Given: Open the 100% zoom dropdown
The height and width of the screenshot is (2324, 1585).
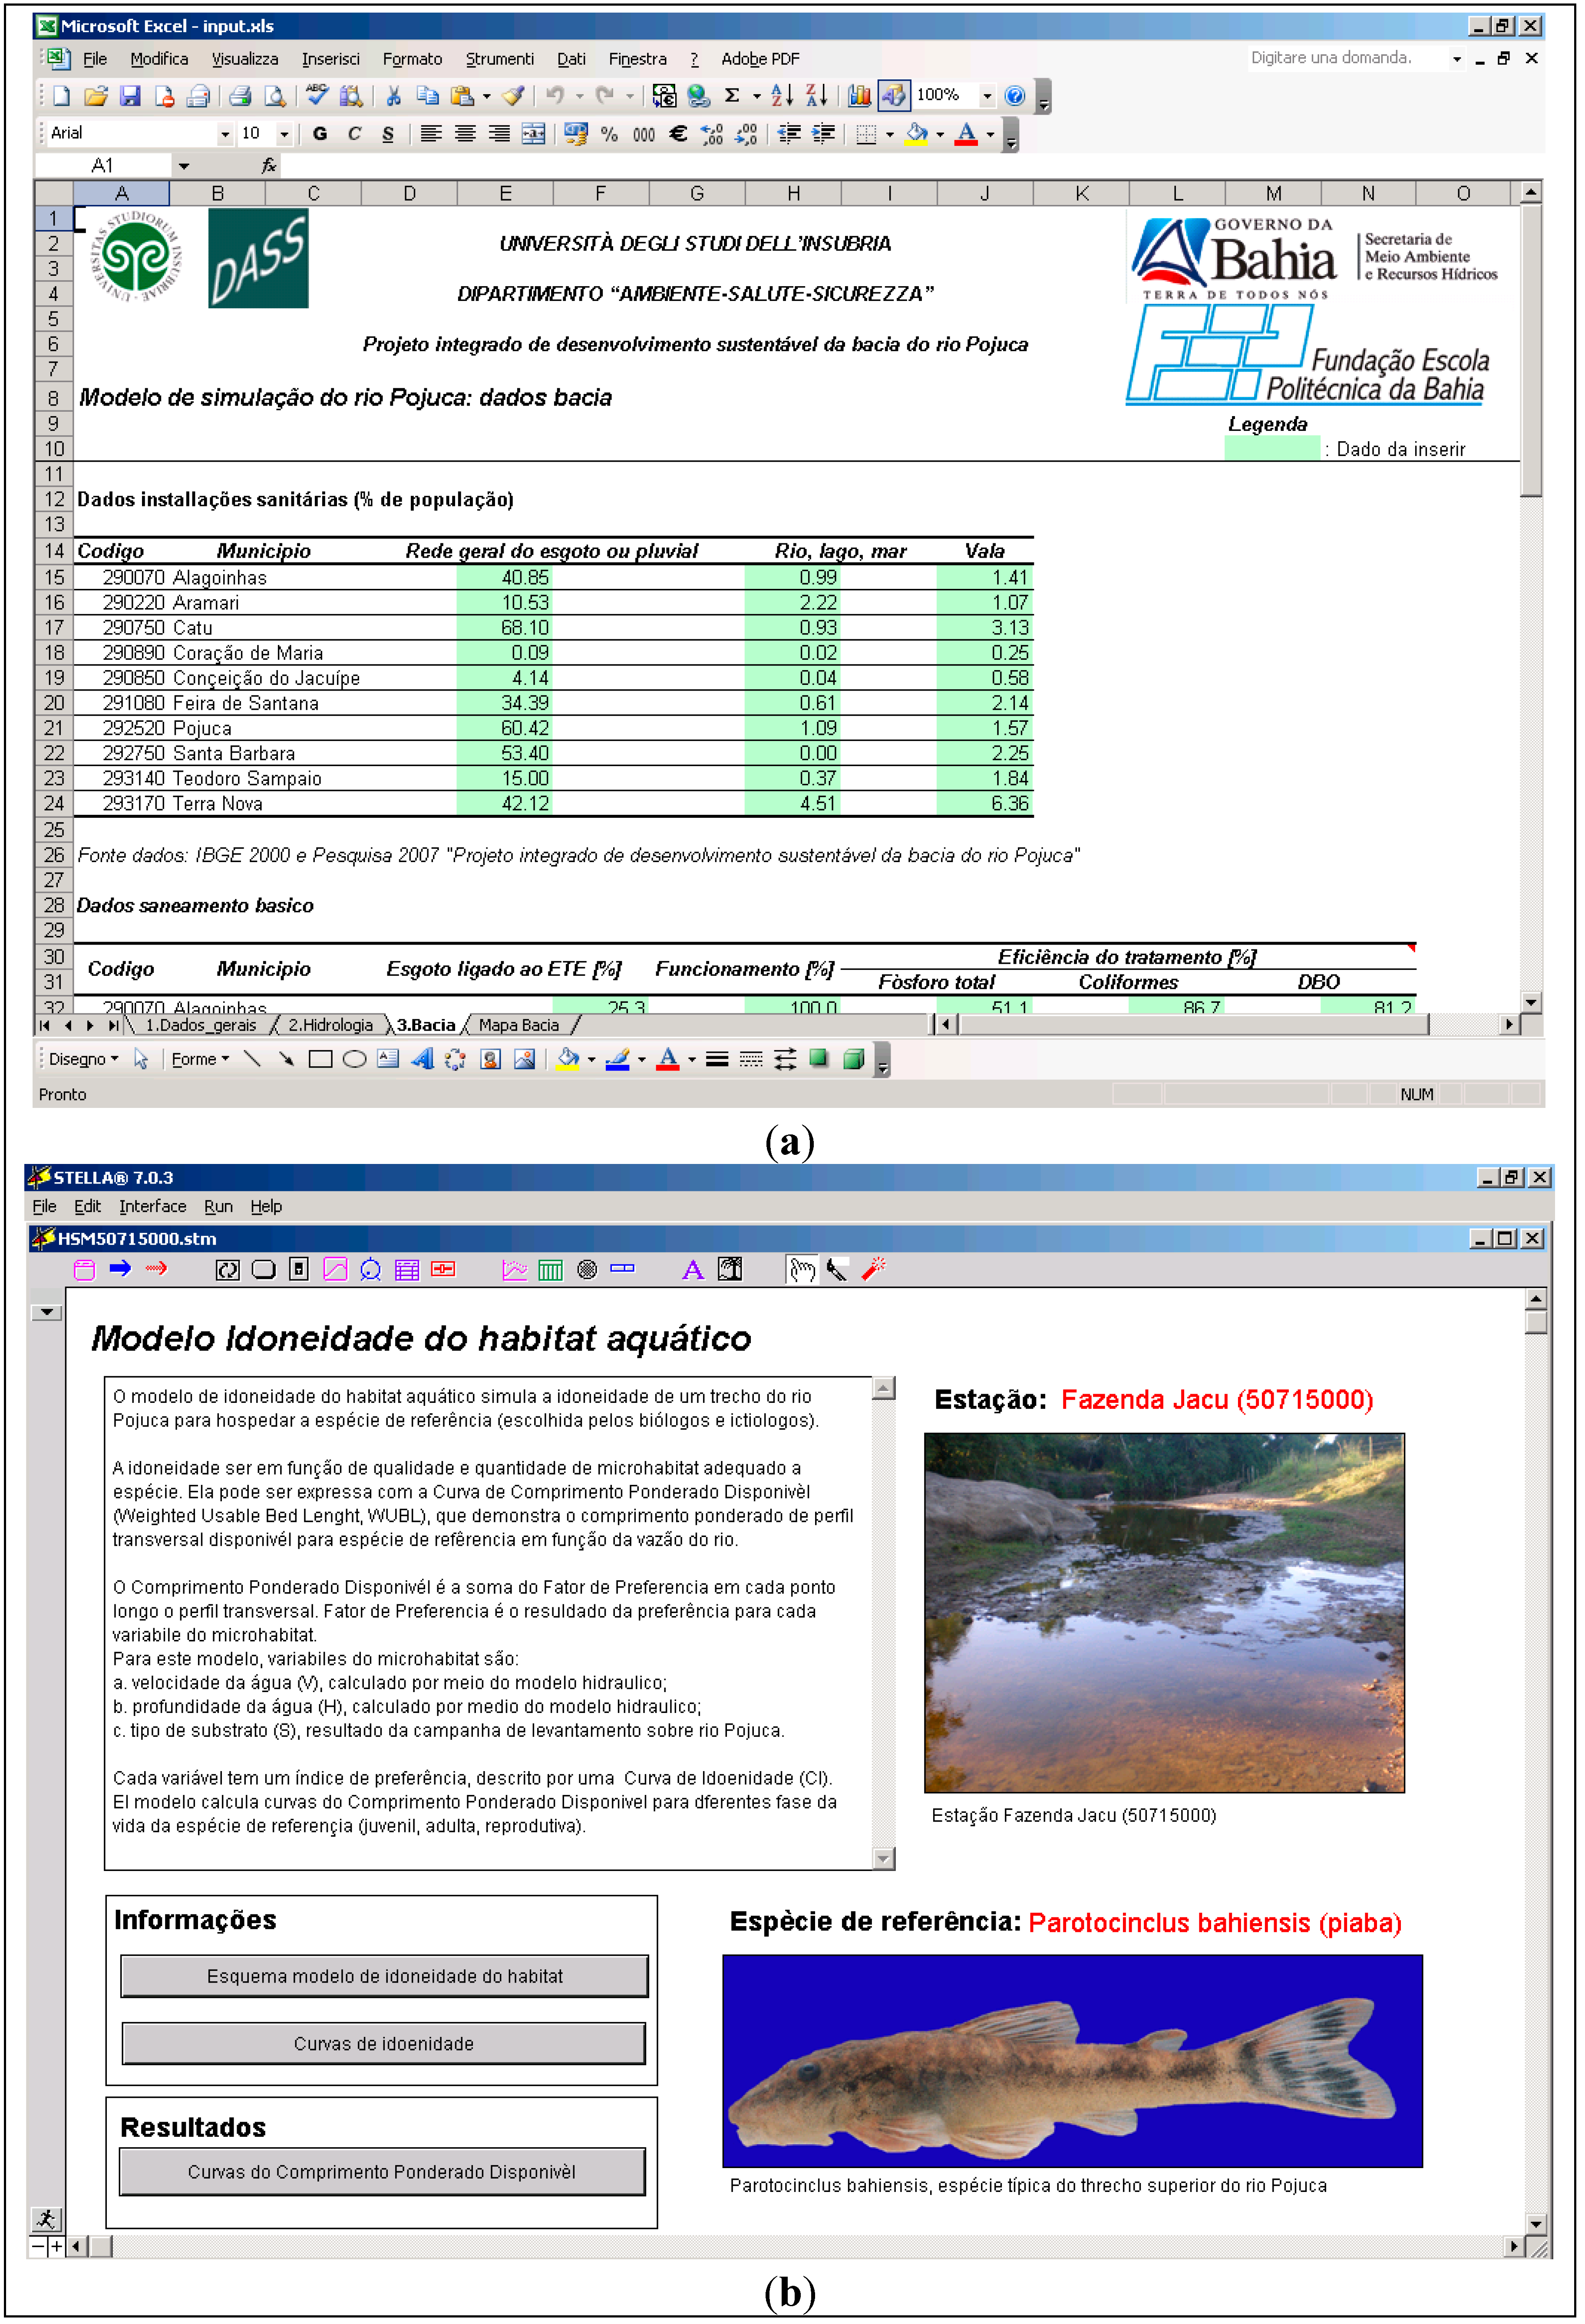Looking at the screenshot, I should coord(987,96).
